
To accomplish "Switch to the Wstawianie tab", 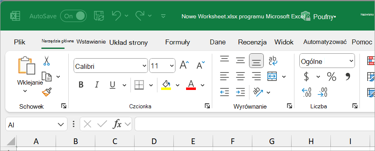I will (x=91, y=42).
